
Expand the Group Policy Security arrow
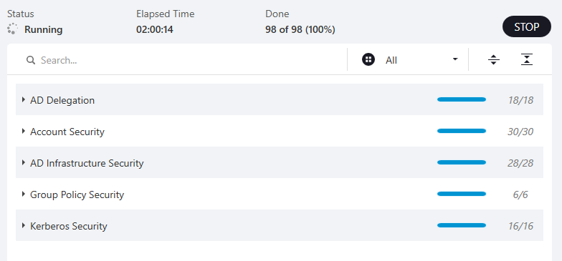tap(23, 194)
